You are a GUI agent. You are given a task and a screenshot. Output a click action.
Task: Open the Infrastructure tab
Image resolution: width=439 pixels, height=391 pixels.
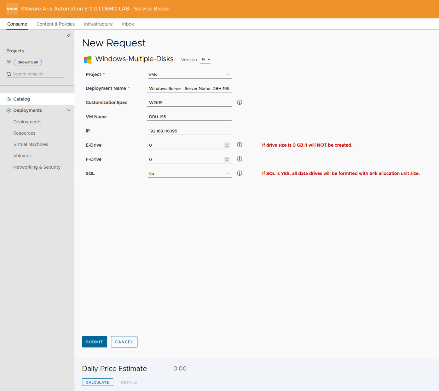point(98,24)
